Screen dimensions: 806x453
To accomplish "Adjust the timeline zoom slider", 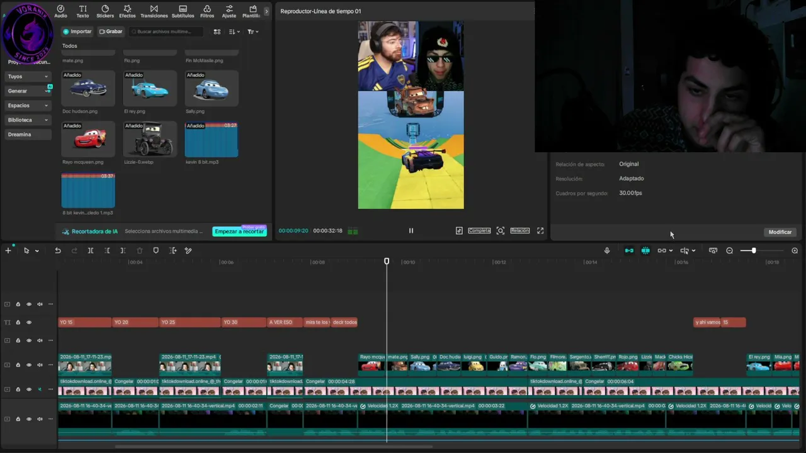I will tap(753, 250).
